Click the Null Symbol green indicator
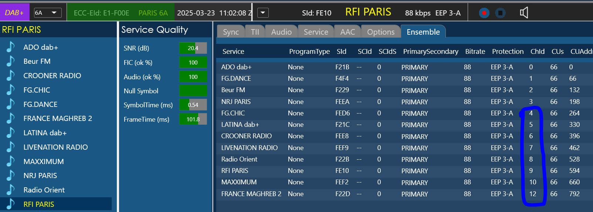593x212 pixels. pyautogui.click(x=193, y=91)
